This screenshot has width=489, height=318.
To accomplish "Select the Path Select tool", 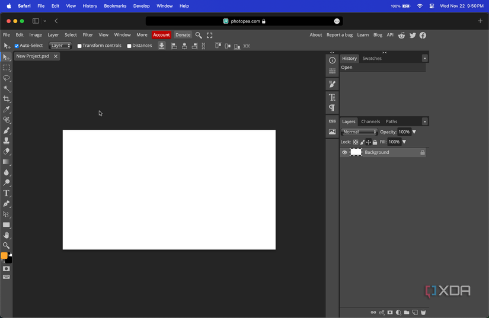I will (7, 214).
